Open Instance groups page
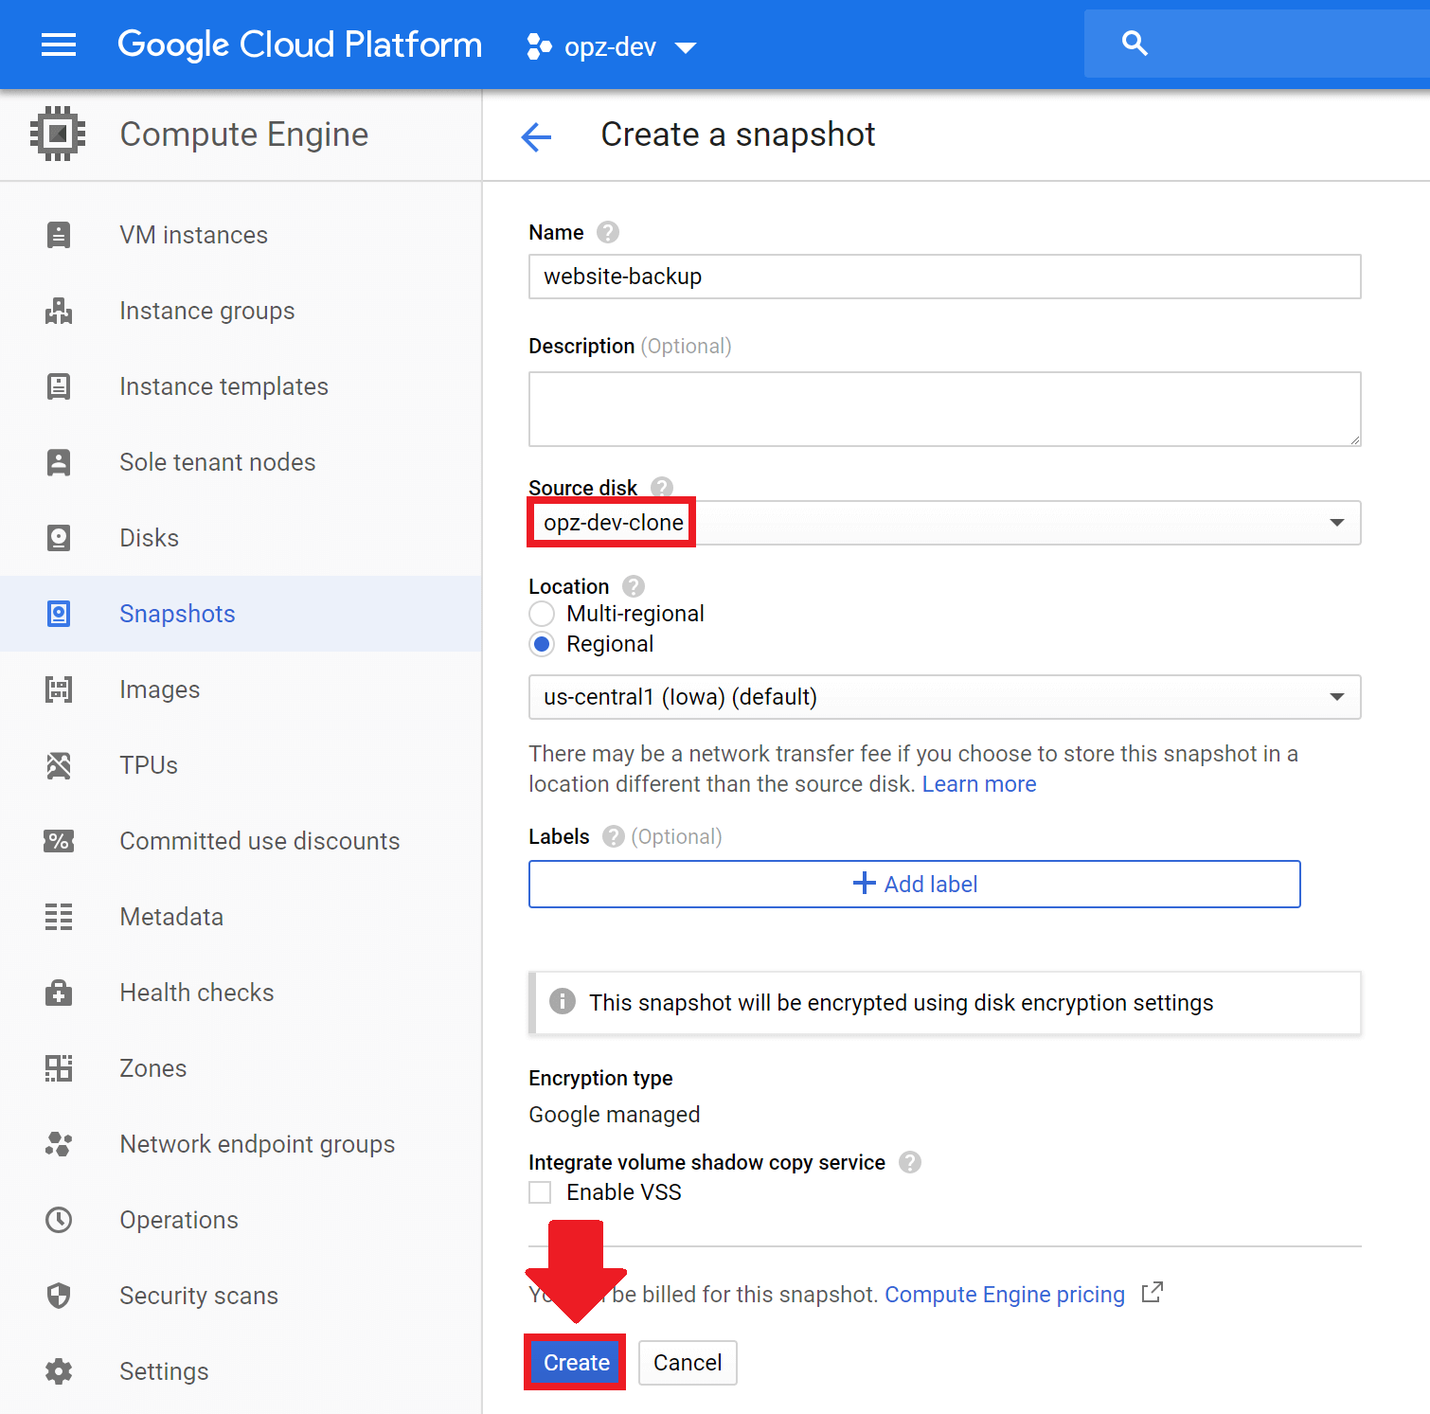This screenshot has width=1430, height=1414. [241, 311]
